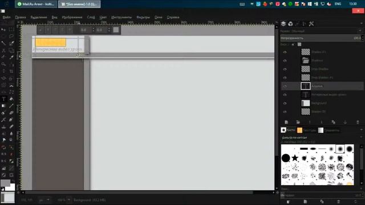Open the Channels dock tab

point(290,24)
